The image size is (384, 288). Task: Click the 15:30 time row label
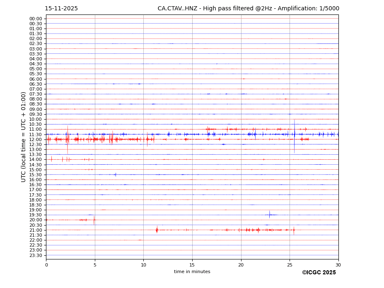36,175
